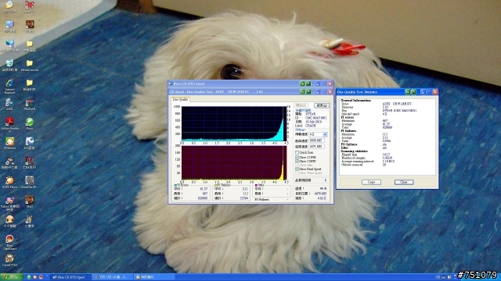Click the PI Failures yellow legend swatch
Image resolution: width=501 pixels, height=281 pixels.
pos(216,185)
